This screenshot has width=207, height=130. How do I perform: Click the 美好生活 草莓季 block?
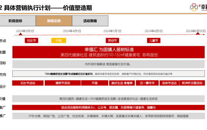(122, 83)
